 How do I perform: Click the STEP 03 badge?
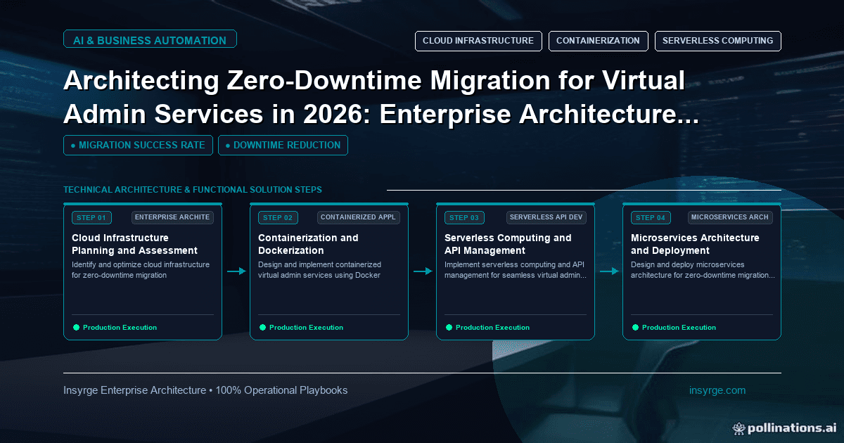pos(464,217)
